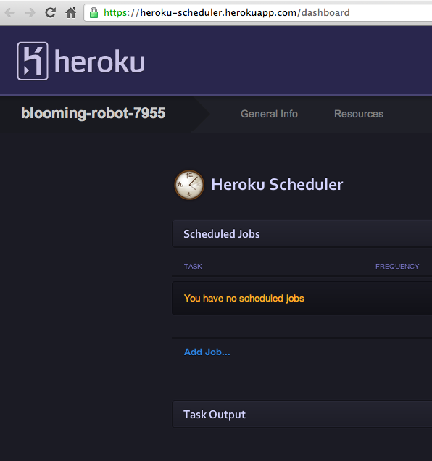Click the browser forward arrow

coord(30,12)
